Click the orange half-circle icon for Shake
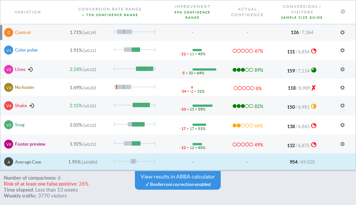This screenshot has width=356, height=205. tap(314, 106)
